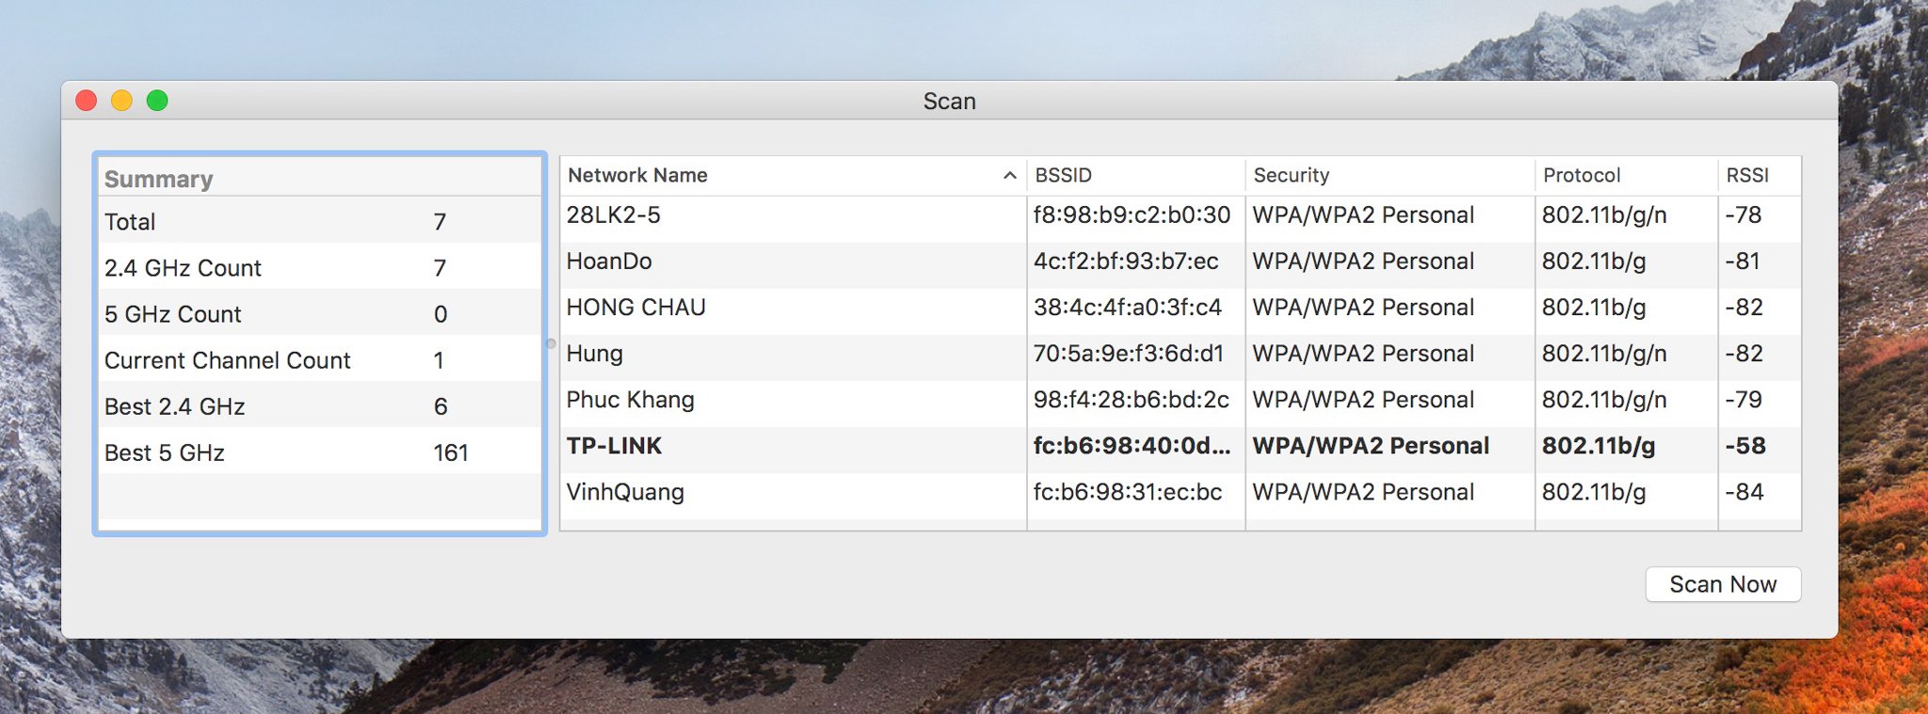Click the Scan Now button
Screen dimensions: 1928x714
[x=1723, y=584]
